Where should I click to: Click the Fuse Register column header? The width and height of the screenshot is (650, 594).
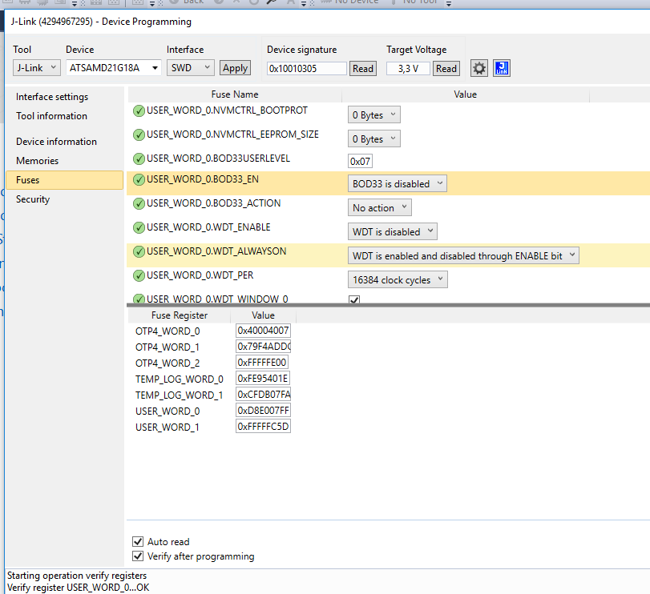tap(179, 315)
